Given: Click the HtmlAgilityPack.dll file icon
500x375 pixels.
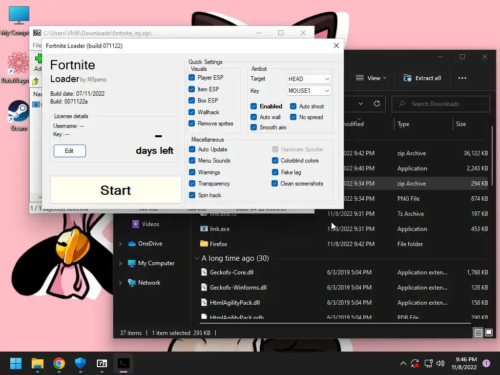Looking at the screenshot, I should coord(204,302).
